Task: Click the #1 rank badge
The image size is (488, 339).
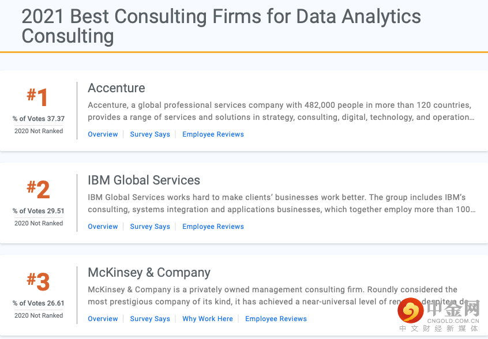Action: tap(38, 97)
